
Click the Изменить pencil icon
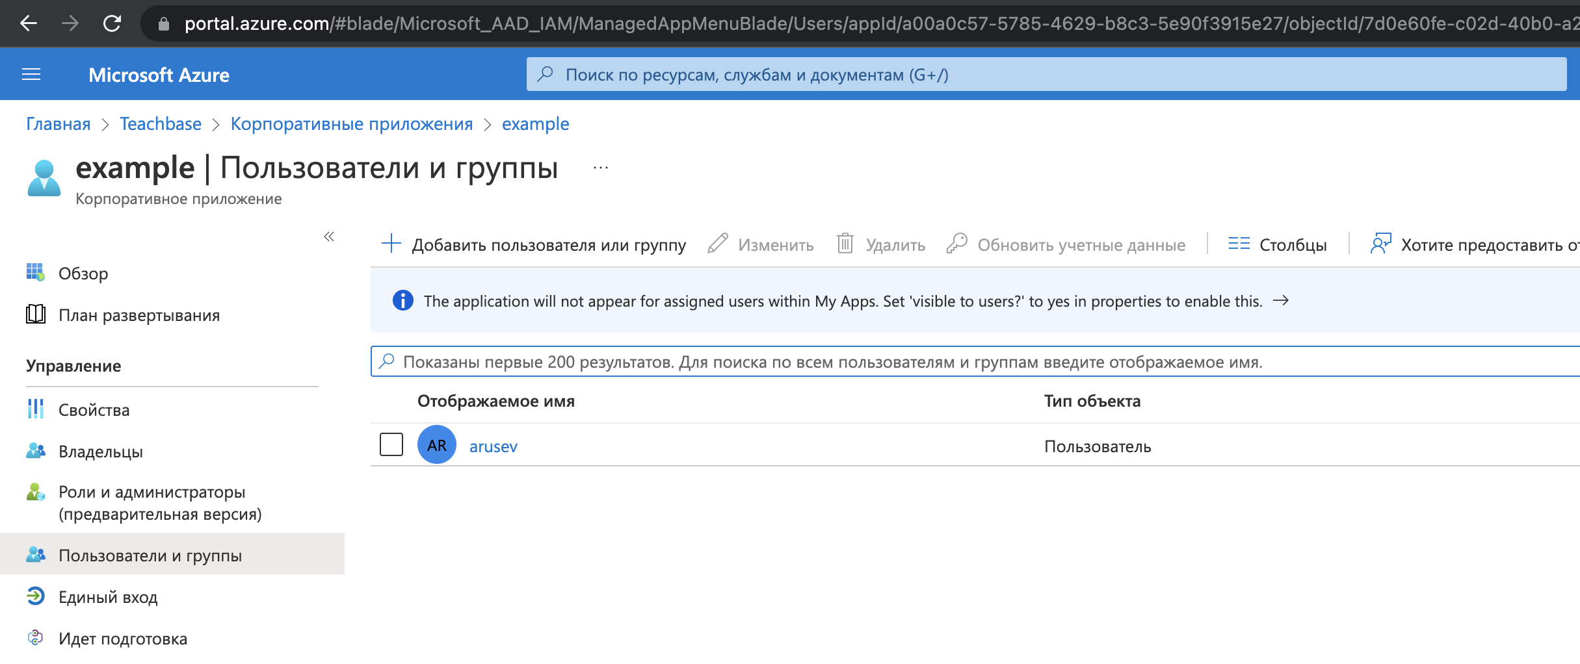pos(718,244)
